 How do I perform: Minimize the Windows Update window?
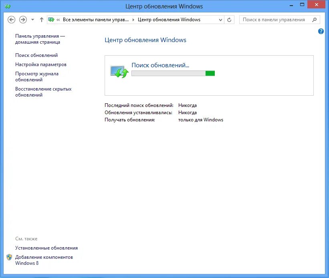coord(291,5)
